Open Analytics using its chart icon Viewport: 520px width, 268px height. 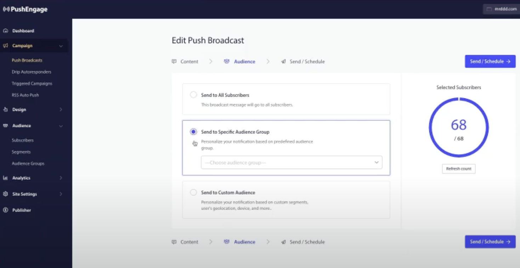[x=5, y=178]
